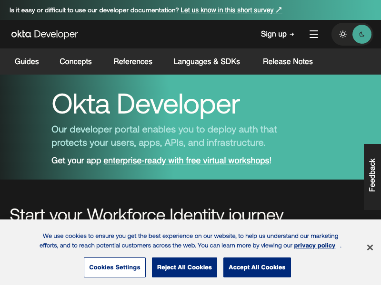Click the 'Start your Workforce Identity journey' heading
381x285 pixels.
(147, 214)
